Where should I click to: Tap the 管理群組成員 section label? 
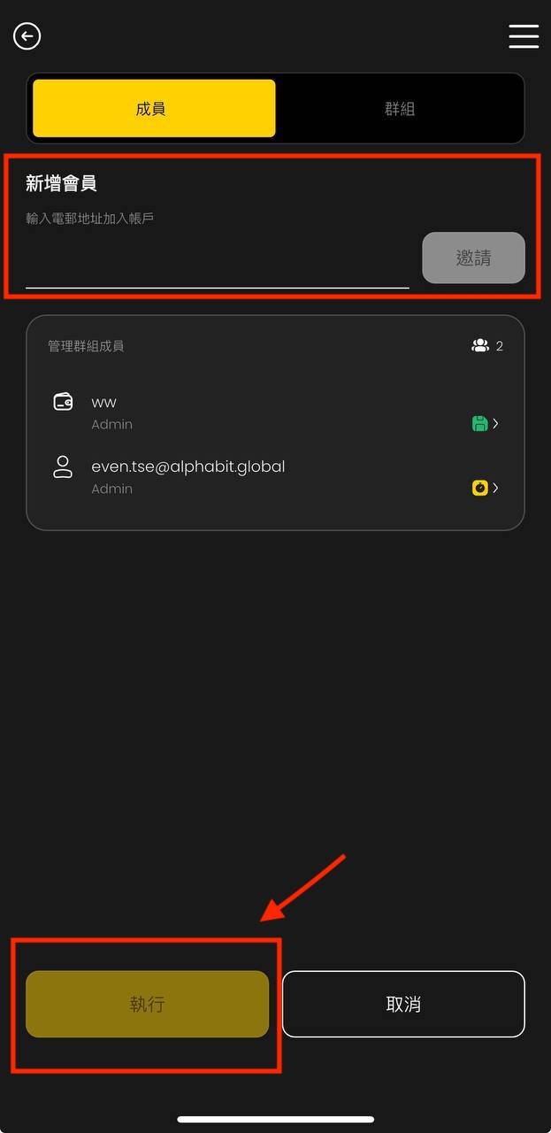click(86, 346)
